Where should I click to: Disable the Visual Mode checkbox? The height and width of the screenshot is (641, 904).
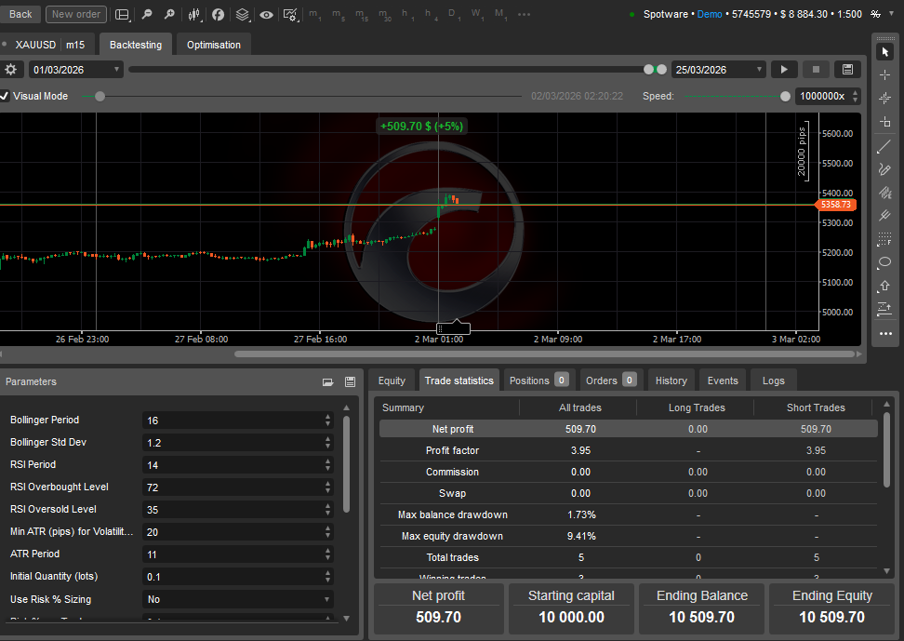(6, 96)
